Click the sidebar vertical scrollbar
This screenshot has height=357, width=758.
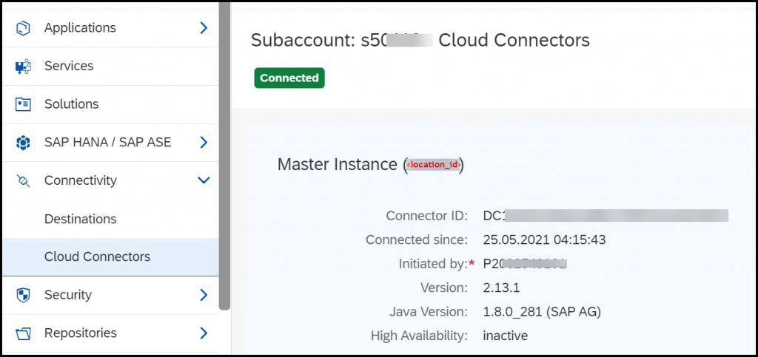[224, 154]
